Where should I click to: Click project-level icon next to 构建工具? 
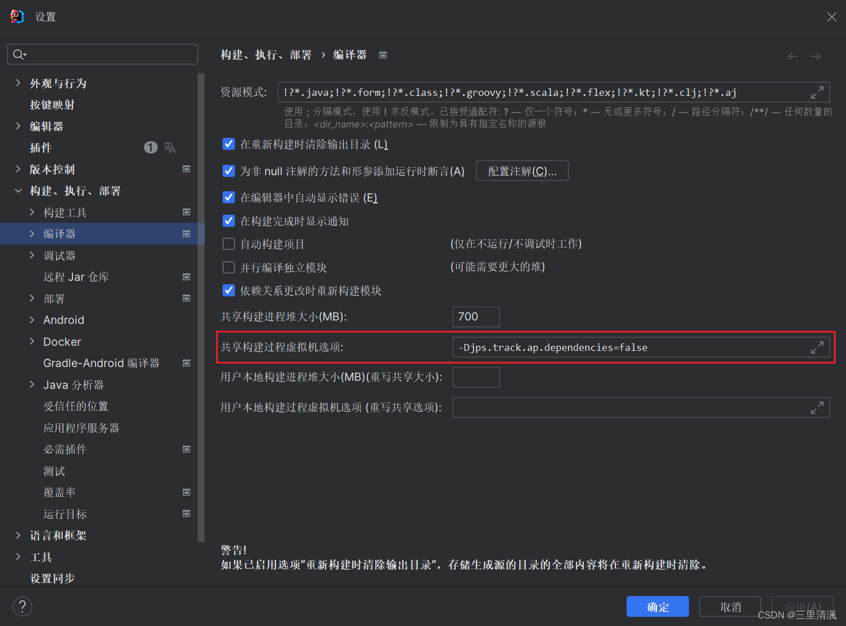point(186,212)
